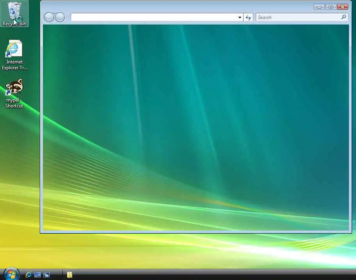Minimize the Explorer window
356x280 pixels.
[319, 7]
